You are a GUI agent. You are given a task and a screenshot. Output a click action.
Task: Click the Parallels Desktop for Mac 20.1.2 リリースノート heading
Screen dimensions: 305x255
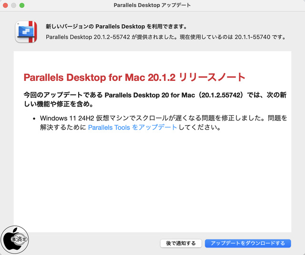pyautogui.click(x=134, y=77)
